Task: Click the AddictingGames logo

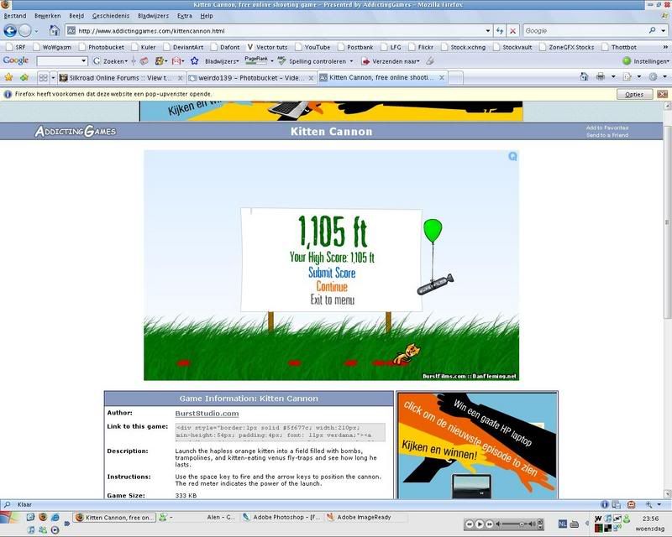Action: point(76,131)
